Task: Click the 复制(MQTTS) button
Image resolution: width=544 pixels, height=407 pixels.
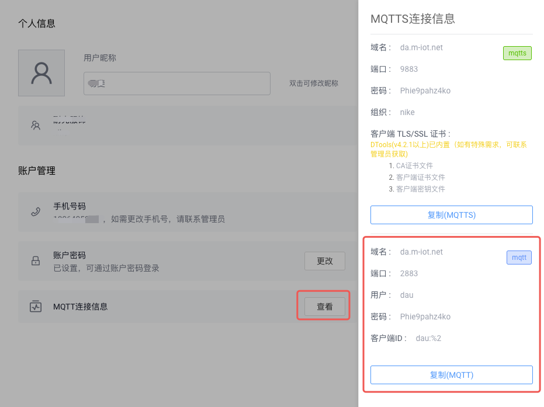Action: coord(451,215)
